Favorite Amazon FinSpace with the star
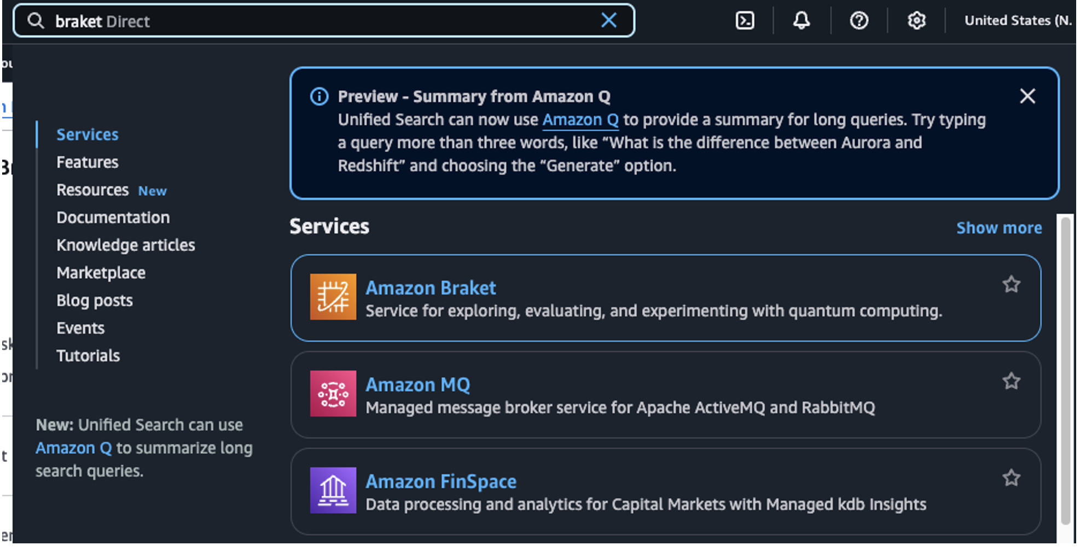 coord(1011,478)
